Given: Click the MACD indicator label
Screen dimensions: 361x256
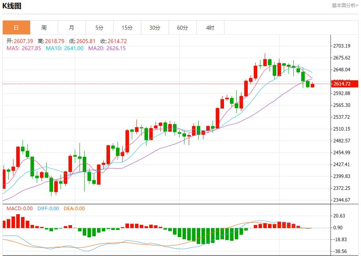Looking at the screenshot, I should [19, 209].
